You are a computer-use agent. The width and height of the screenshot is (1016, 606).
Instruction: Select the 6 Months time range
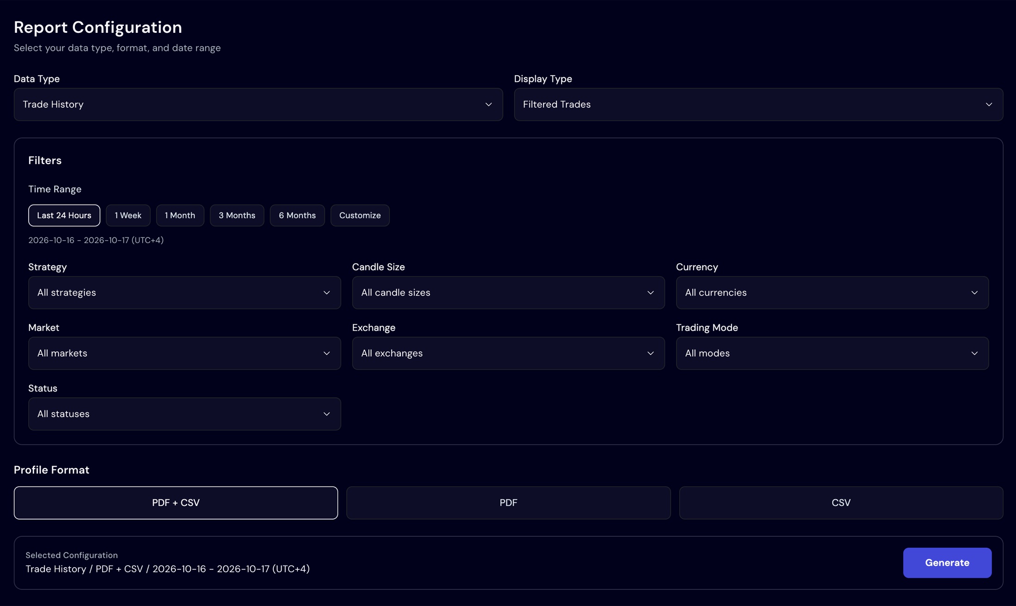297,215
